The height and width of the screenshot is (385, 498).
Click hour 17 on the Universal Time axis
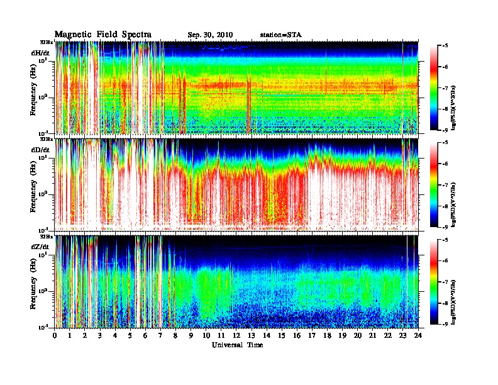(313, 336)
